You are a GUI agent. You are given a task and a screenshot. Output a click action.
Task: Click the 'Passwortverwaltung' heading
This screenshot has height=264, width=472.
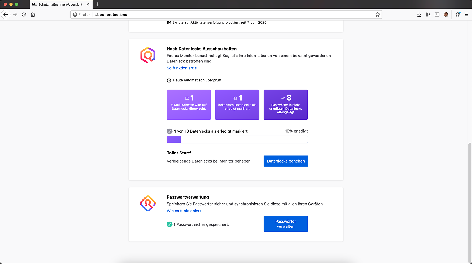[188, 197]
